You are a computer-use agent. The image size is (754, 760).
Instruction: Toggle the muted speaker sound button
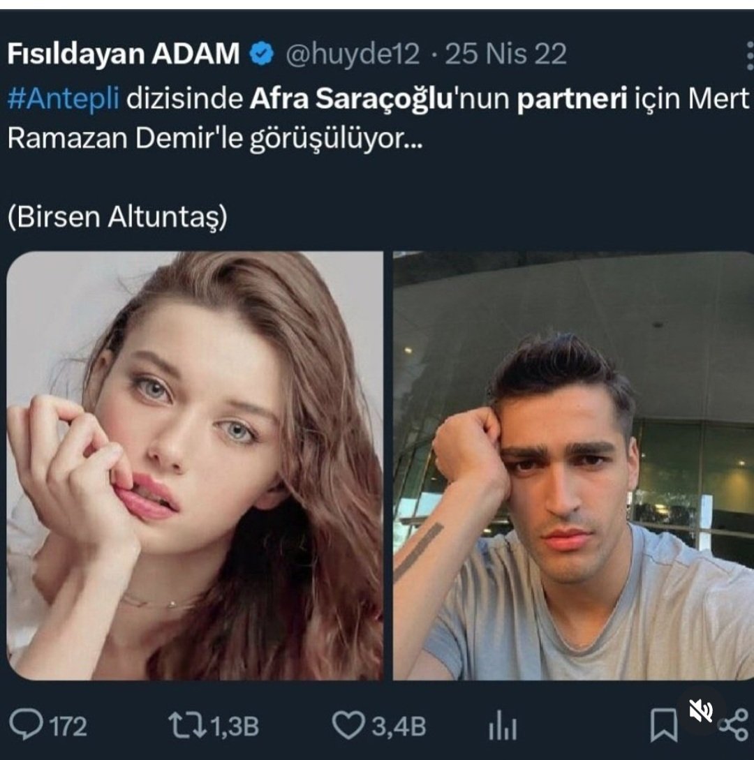pyautogui.click(x=700, y=712)
